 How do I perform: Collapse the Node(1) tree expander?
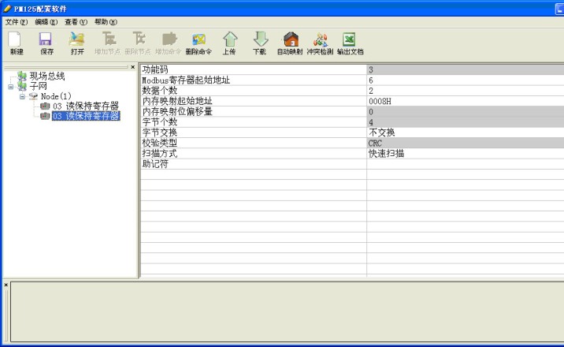click(x=22, y=96)
